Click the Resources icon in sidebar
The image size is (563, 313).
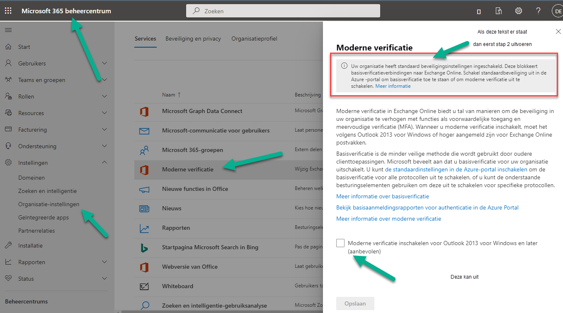tap(8, 113)
